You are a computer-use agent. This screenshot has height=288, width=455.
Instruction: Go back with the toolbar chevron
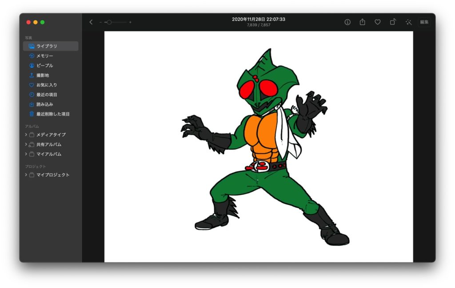(x=91, y=22)
